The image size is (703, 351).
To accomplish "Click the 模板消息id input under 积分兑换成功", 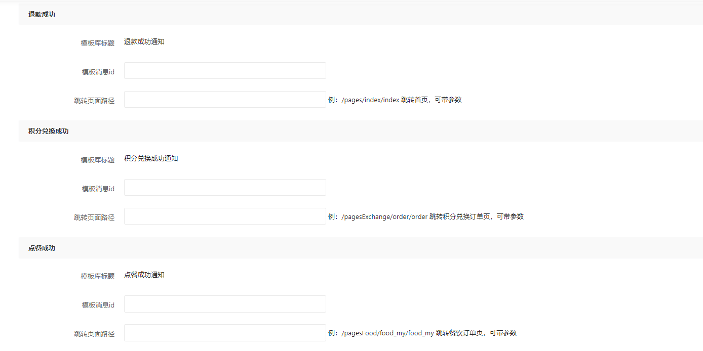I will pyautogui.click(x=225, y=188).
